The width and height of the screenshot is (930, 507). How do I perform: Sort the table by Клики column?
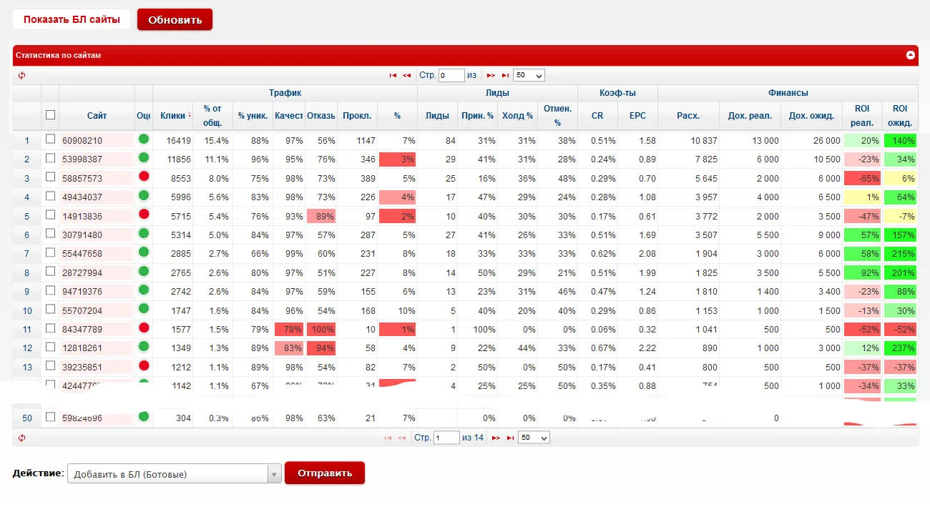click(173, 115)
